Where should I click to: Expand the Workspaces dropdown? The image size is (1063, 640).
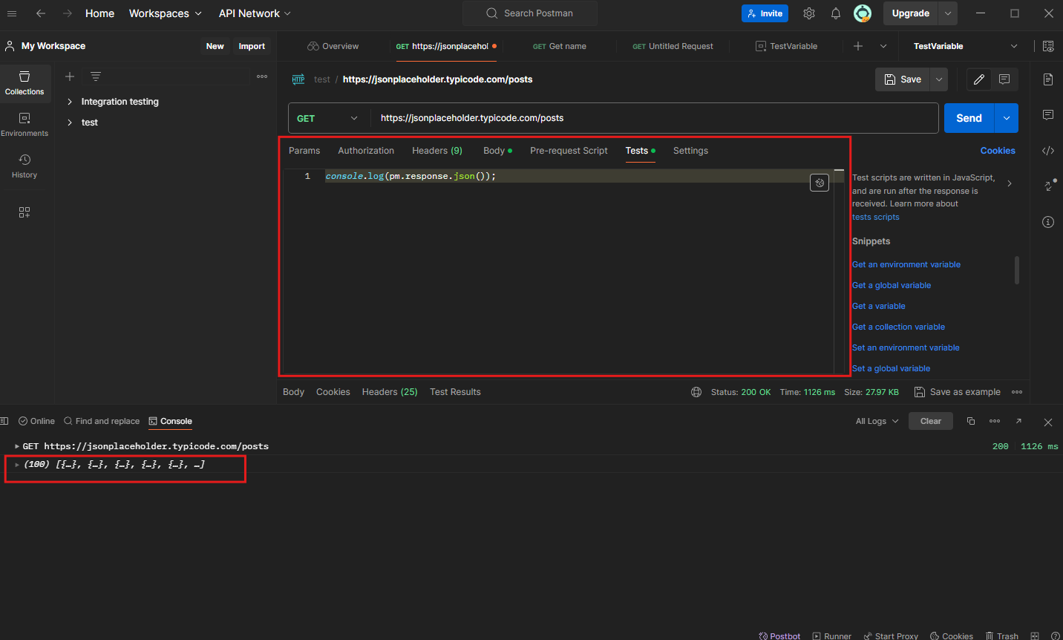[165, 13]
